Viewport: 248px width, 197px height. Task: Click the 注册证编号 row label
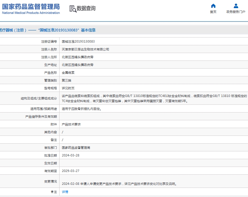point(49,42)
